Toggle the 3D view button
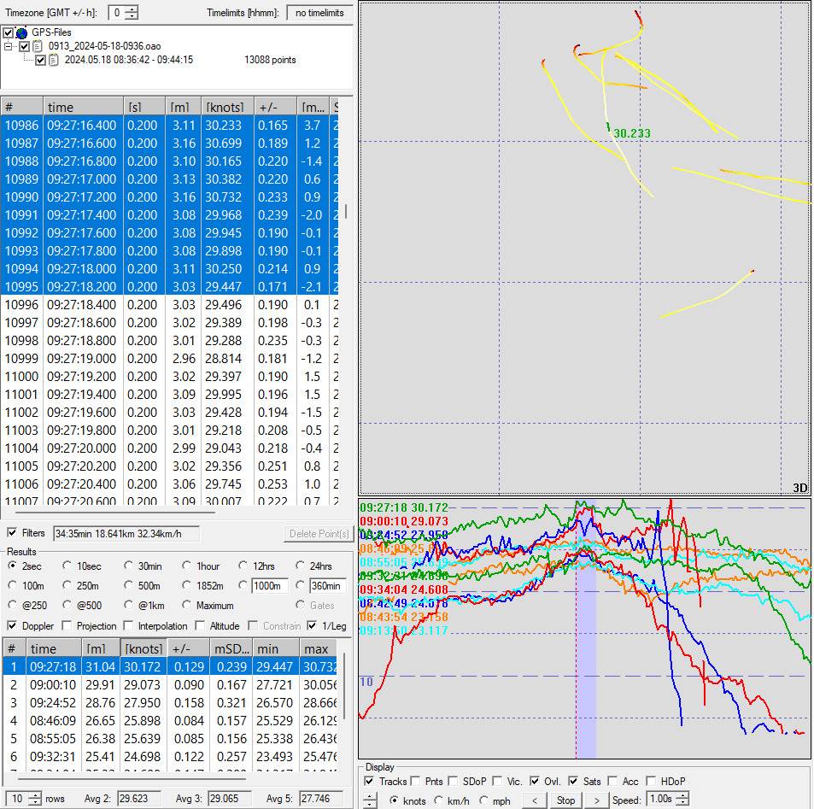814x809 pixels. (799, 488)
